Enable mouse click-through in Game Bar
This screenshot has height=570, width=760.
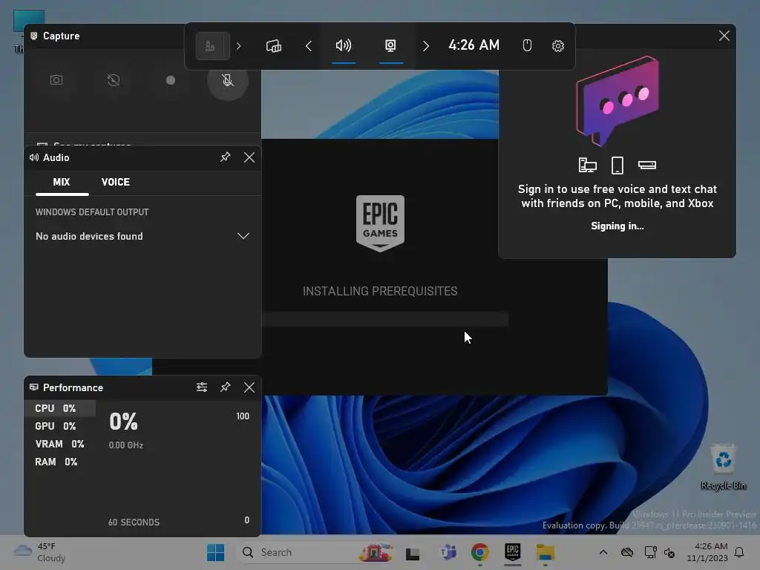[528, 45]
